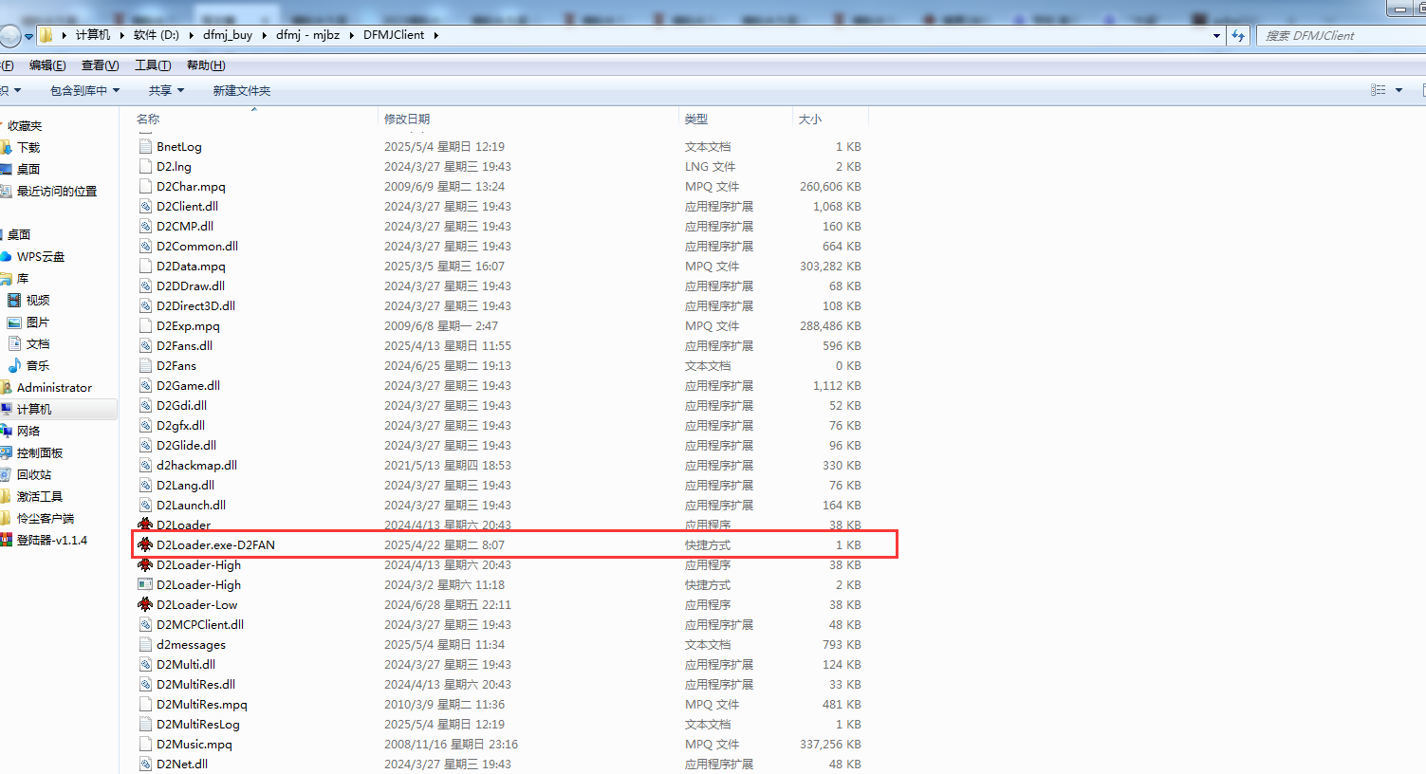This screenshot has width=1426, height=774.
Task: Open recent locations dropdown next to back button
Action: point(29,36)
